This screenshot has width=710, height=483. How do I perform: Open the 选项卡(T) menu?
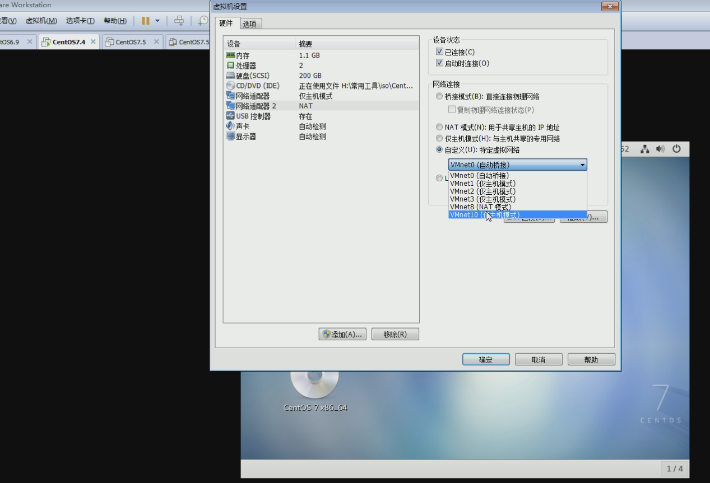[80, 21]
